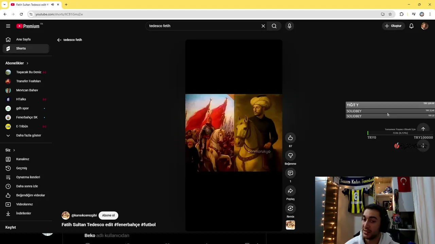
Task: Clear the search box with X
Action: tap(263, 26)
